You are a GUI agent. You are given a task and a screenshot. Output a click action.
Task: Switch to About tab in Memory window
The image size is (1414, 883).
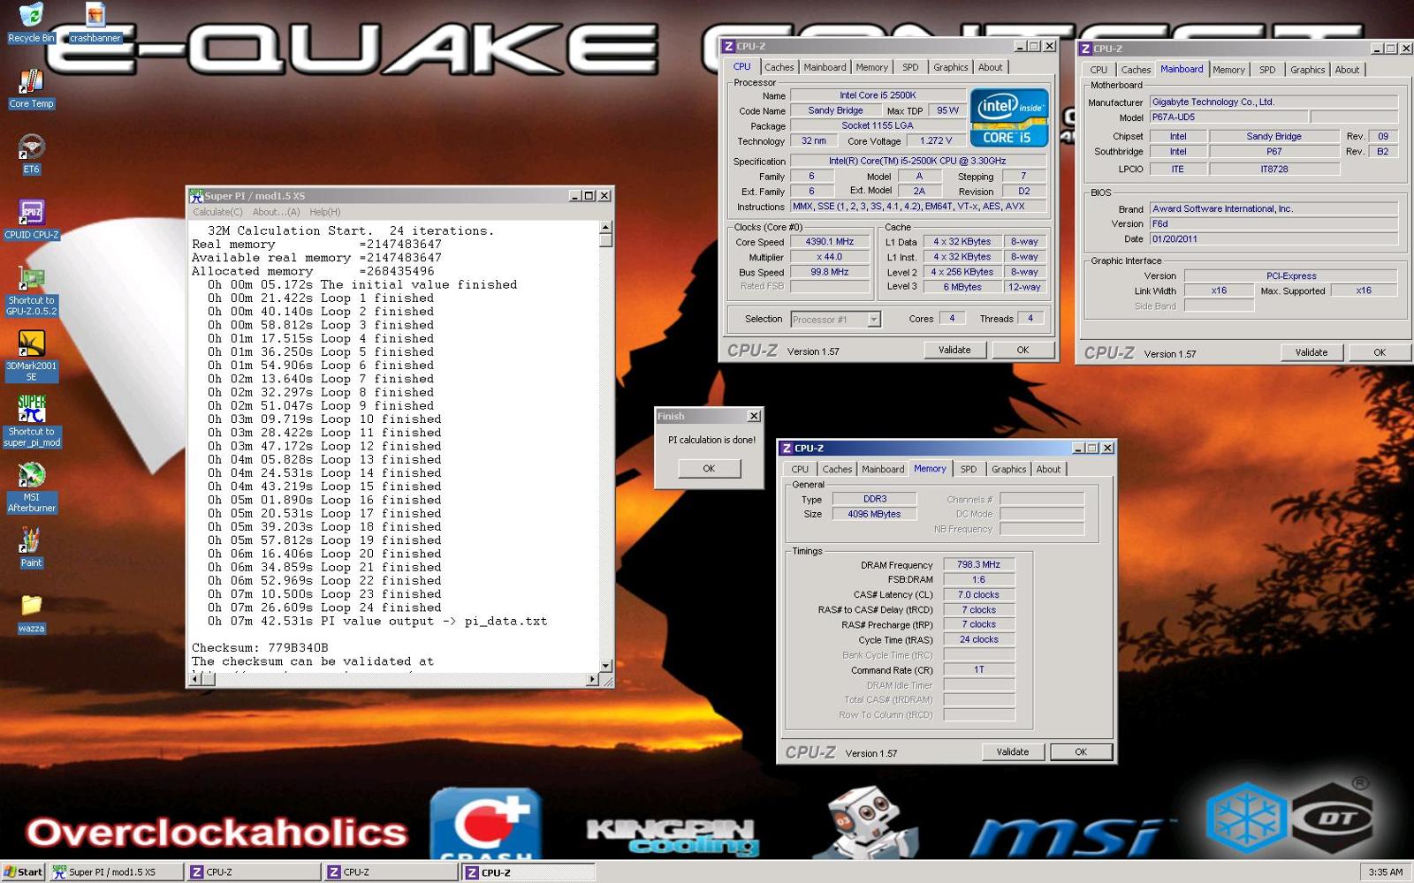[x=1048, y=469]
